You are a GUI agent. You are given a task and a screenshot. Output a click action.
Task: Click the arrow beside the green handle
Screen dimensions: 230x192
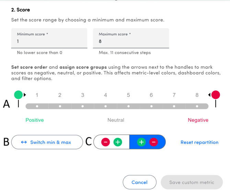pyautogui.click(x=25, y=95)
